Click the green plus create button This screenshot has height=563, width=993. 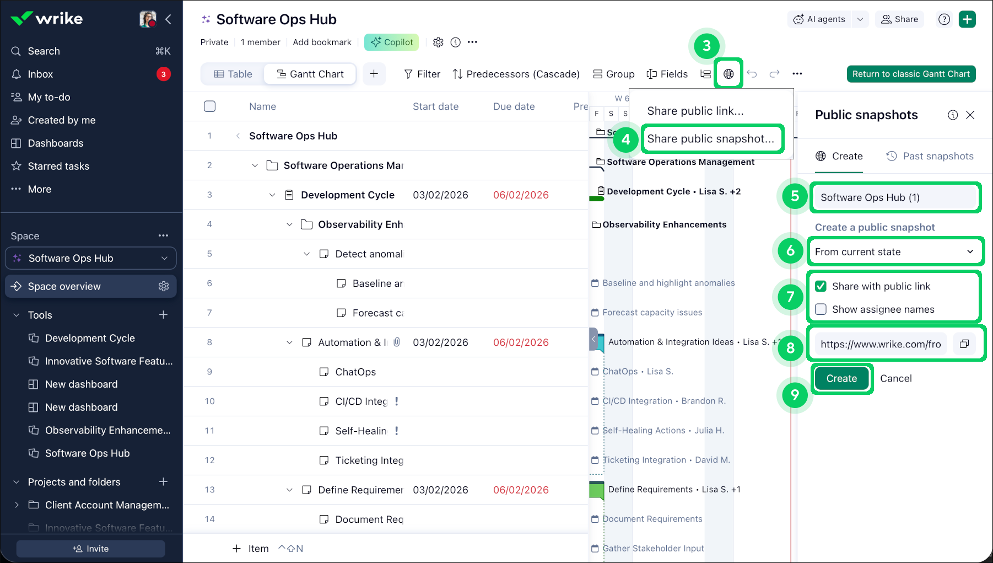pos(967,19)
